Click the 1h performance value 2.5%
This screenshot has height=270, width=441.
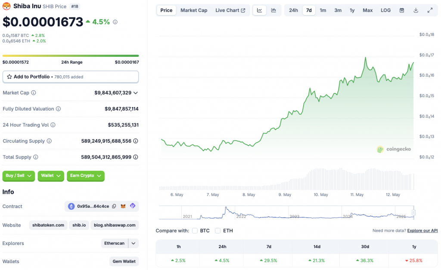[x=178, y=261]
